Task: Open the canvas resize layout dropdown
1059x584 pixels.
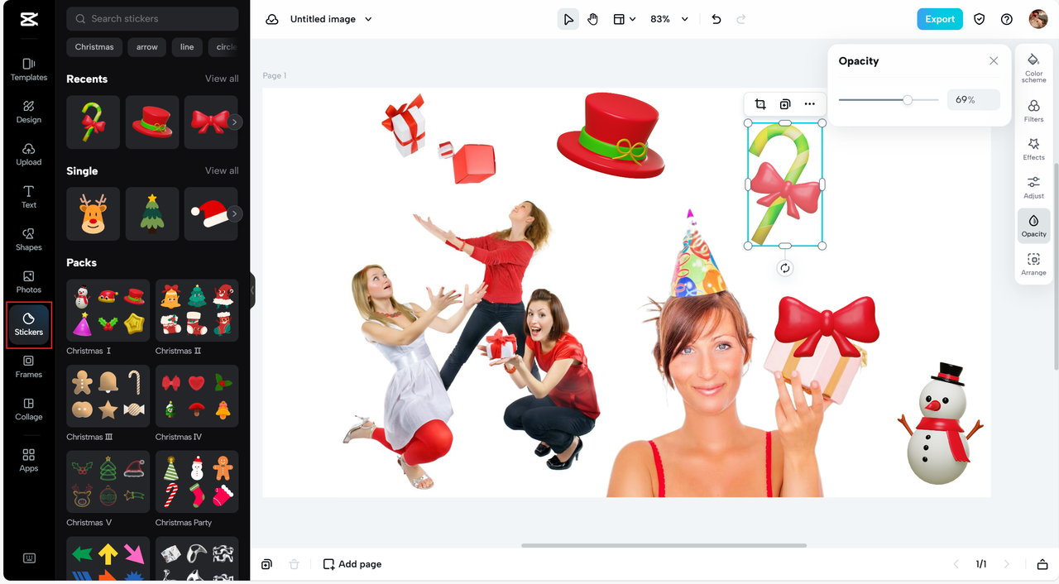Action: (624, 19)
